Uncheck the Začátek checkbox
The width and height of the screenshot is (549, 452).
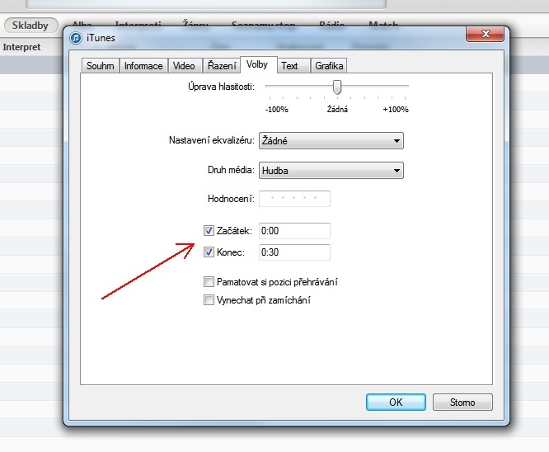pyautogui.click(x=209, y=231)
